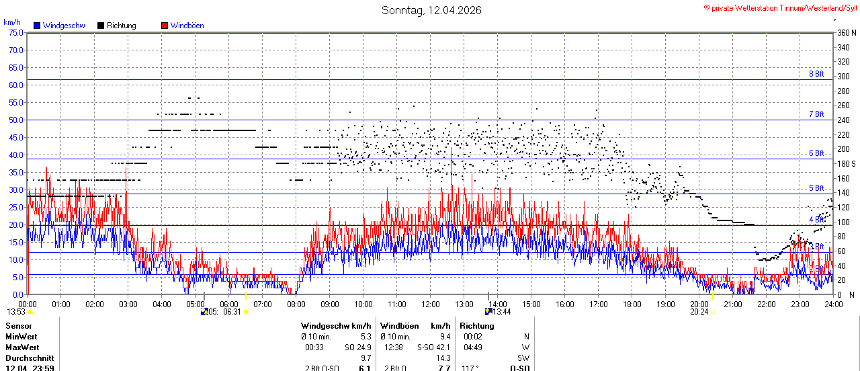Click the Durchschnitt row header
This screenshot has width=860, height=371.
click(30, 358)
